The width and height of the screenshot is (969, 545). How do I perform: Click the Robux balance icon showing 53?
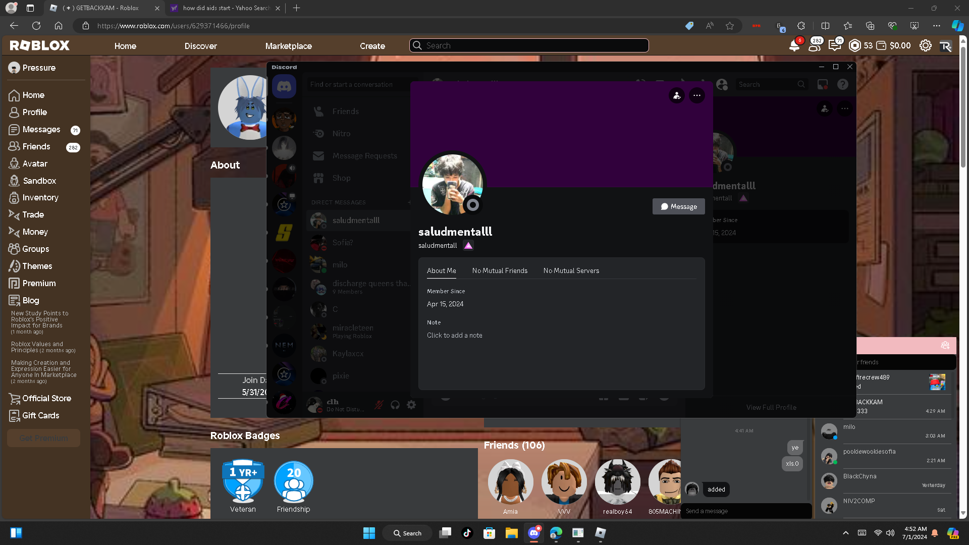pyautogui.click(x=855, y=46)
